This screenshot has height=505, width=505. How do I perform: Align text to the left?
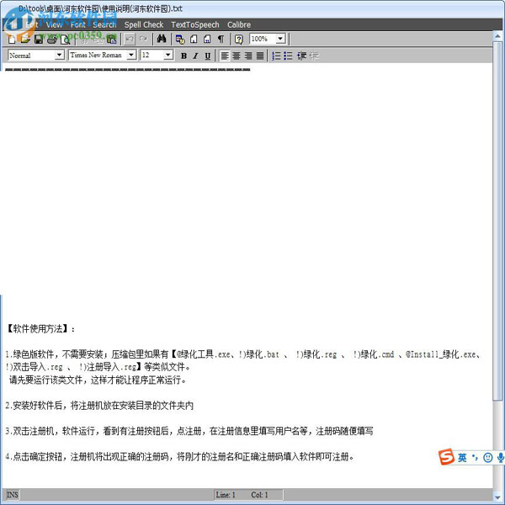(x=225, y=56)
